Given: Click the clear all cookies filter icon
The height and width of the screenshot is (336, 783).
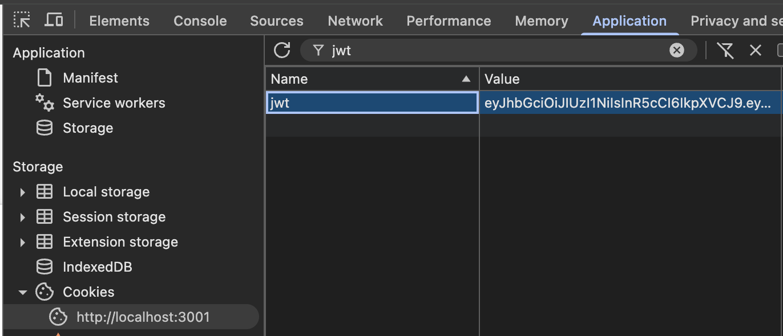Looking at the screenshot, I should (x=725, y=50).
